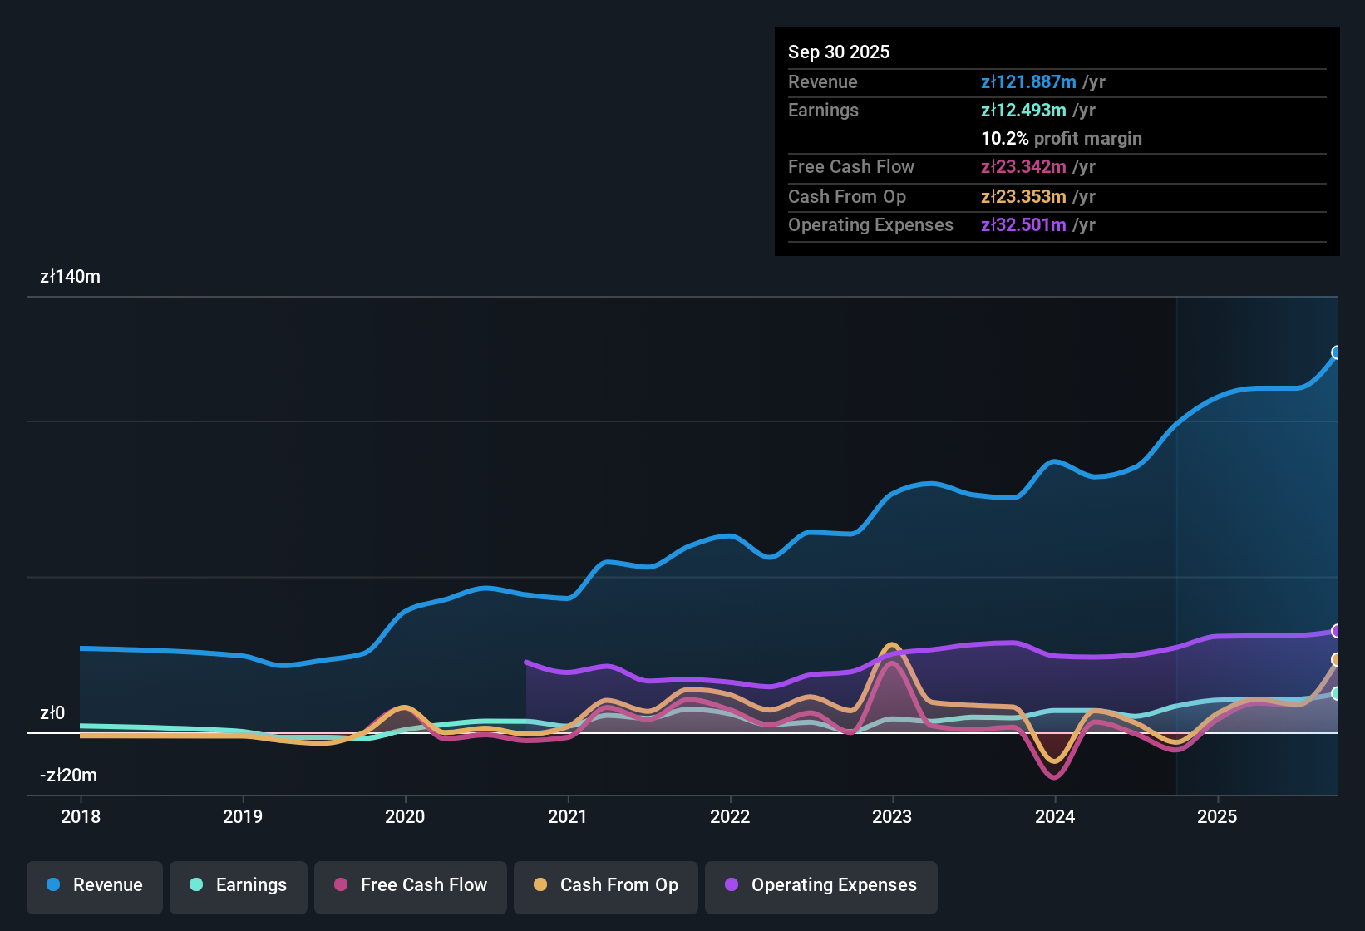Click the blue Revenue endpoint marker on the chart
The width and height of the screenshot is (1365, 931).
(1337, 353)
